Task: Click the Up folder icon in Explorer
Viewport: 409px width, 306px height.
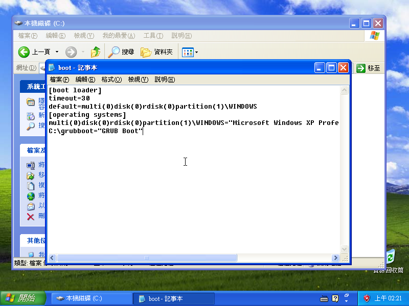Action: (x=96, y=52)
